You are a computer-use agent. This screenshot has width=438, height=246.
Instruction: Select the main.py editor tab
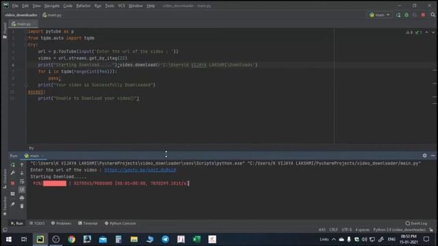tap(23, 24)
